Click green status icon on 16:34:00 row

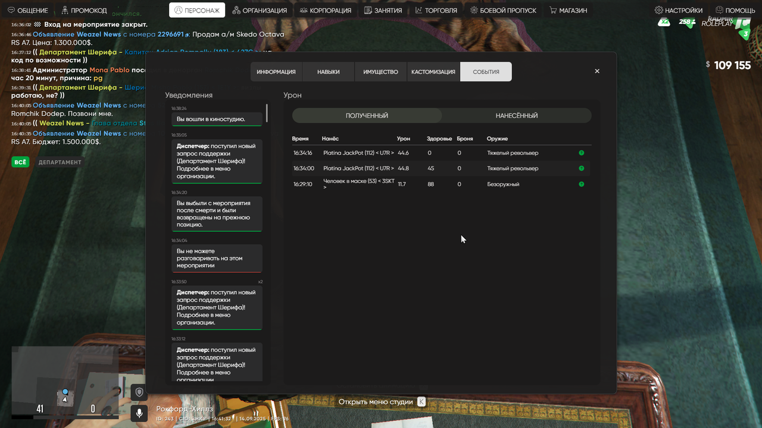(582, 168)
